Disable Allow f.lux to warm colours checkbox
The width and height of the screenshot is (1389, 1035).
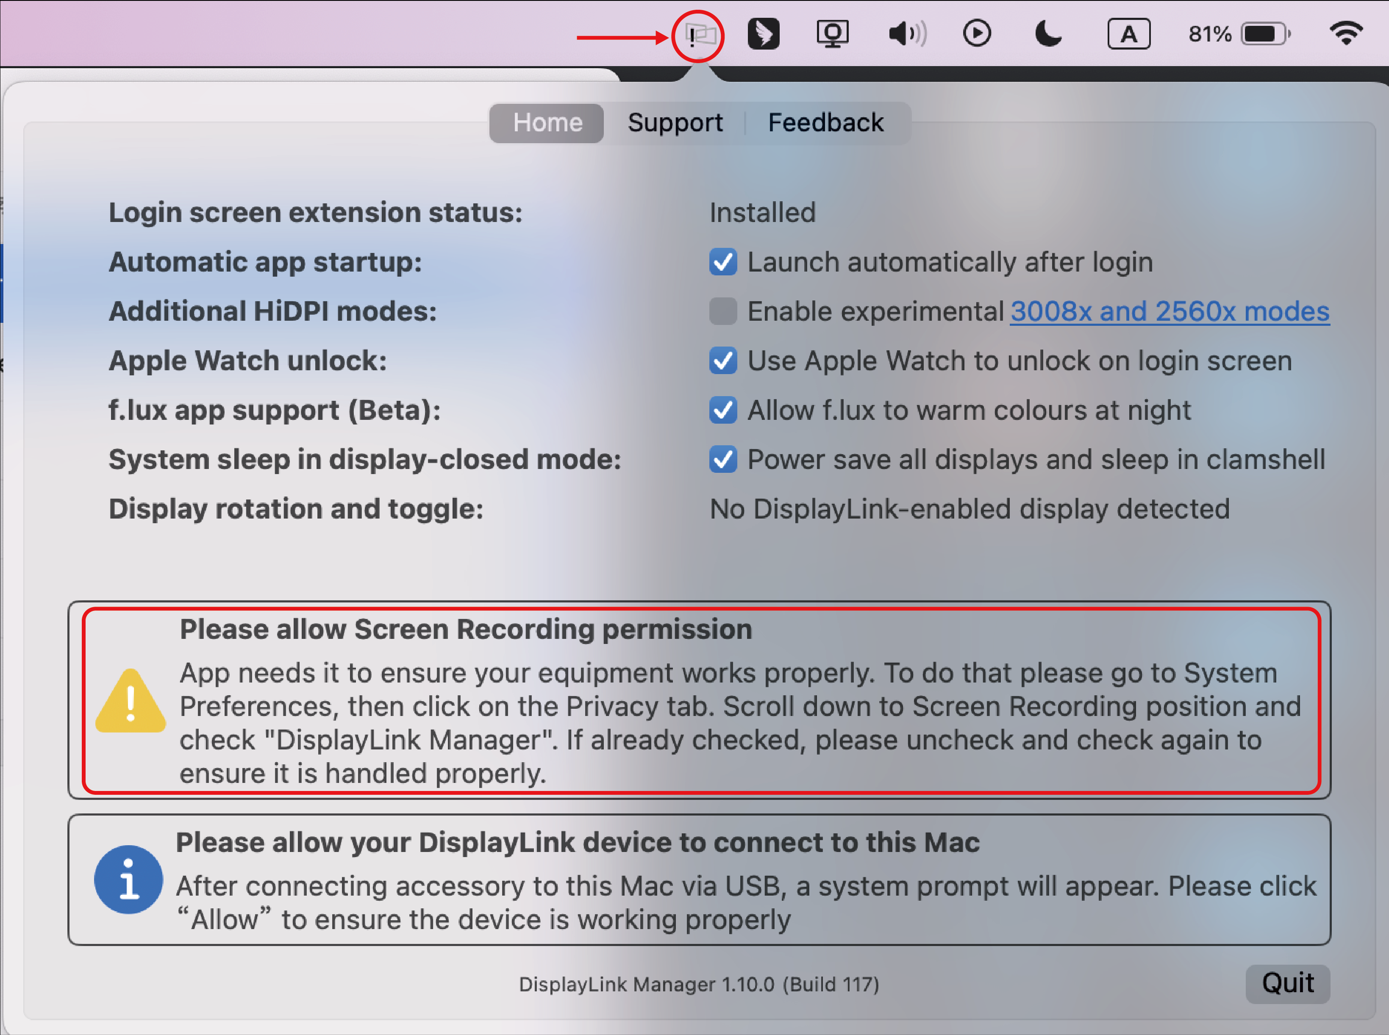click(722, 411)
